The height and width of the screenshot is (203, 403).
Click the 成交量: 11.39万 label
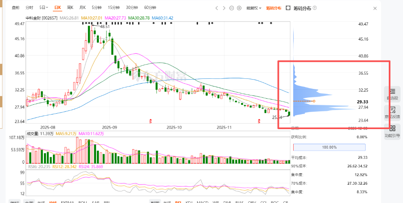tap(39, 134)
